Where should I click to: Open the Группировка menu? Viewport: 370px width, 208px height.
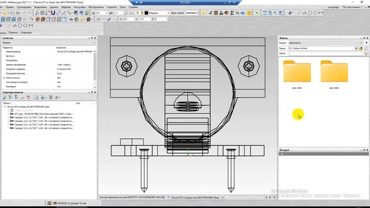[x=24, y=7]
